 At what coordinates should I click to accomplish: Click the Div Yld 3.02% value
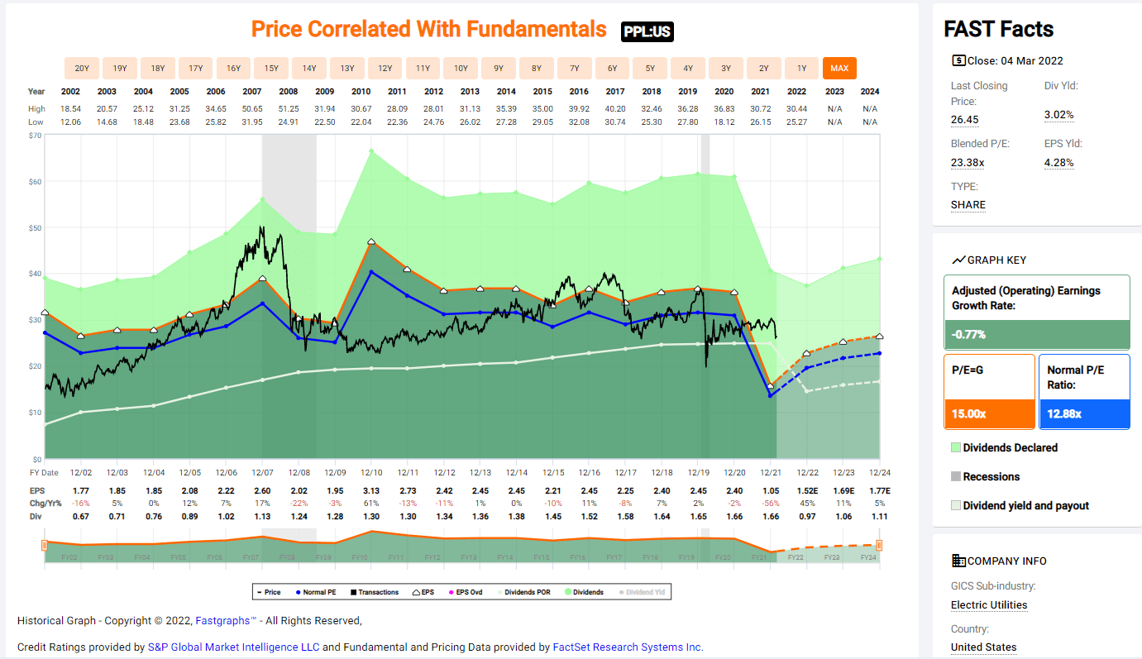[1058, 115]
